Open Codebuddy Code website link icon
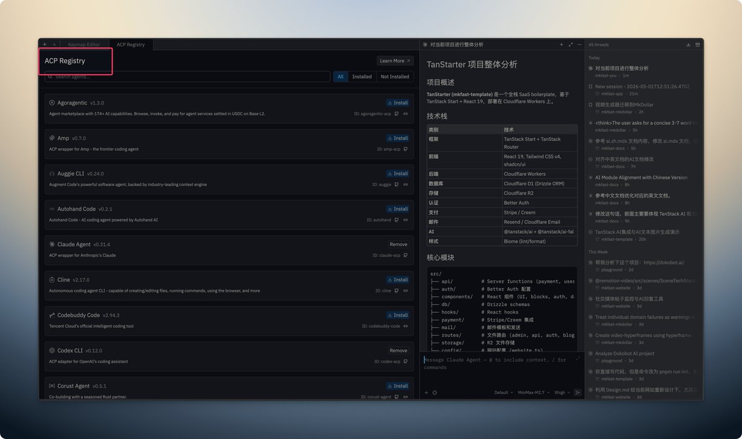The width and height of the screenshot is (742, 439). (x=406, y=326)
